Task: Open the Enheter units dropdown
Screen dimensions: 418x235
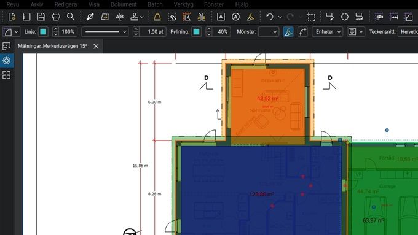Action: (x=328, y=32)
